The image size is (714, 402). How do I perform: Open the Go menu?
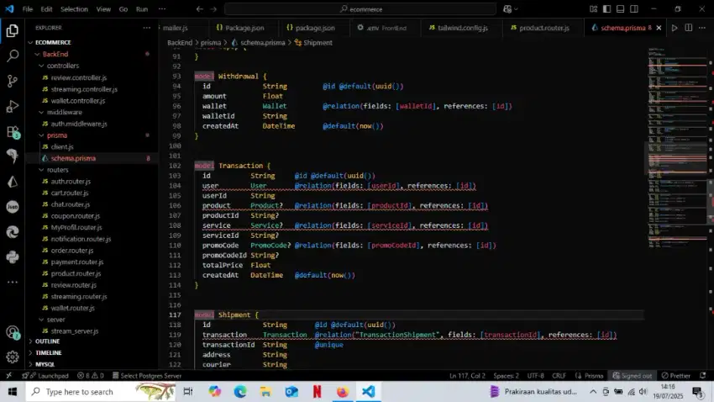[123, 8]
